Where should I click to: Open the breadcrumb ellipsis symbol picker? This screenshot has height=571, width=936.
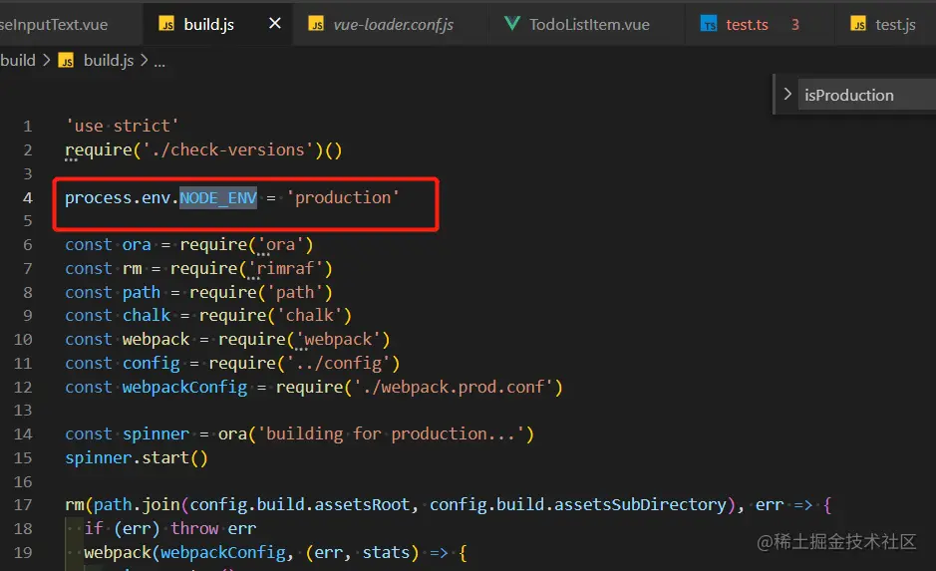pos(159,62)
